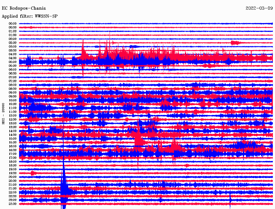
Task: Select the 02:30 time label
Action: pyautogui.click(x=13, y=43)
